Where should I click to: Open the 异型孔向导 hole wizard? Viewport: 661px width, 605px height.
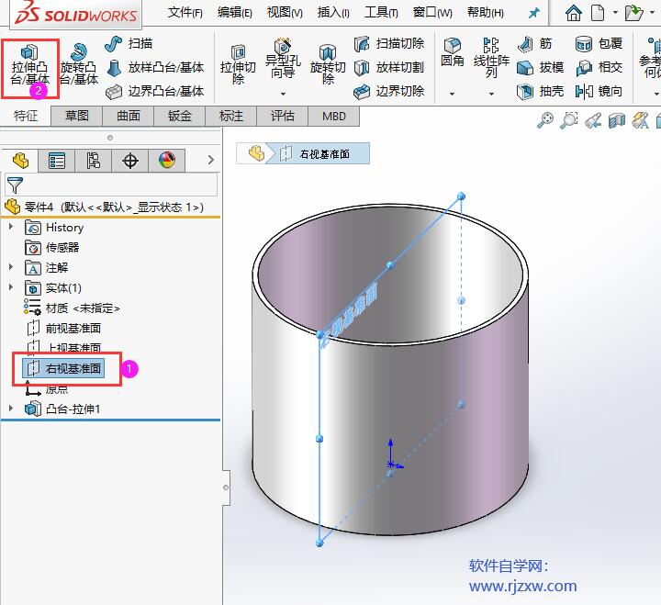(x=283, y=59)
